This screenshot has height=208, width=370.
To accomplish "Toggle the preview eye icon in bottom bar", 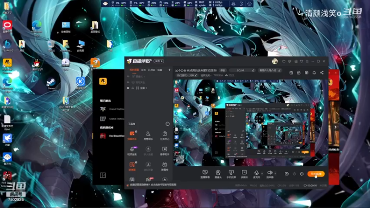I will [294, 174].
